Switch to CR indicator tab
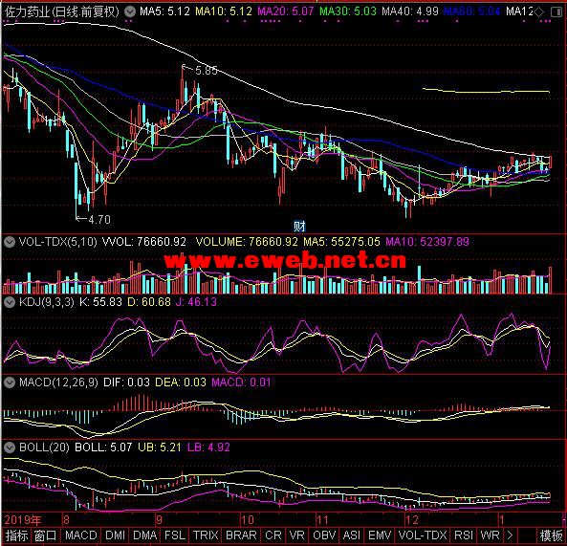 273,535
